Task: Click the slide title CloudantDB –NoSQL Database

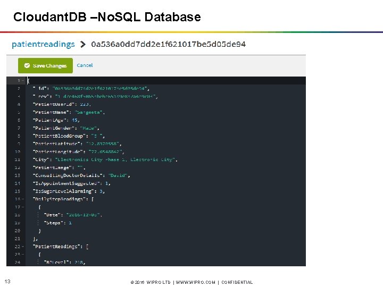Action: [107, 17]
